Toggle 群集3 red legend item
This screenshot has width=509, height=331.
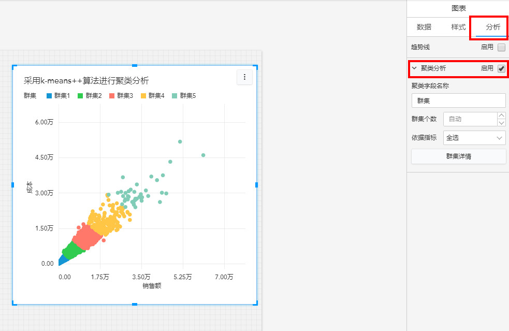coord(122,96)
